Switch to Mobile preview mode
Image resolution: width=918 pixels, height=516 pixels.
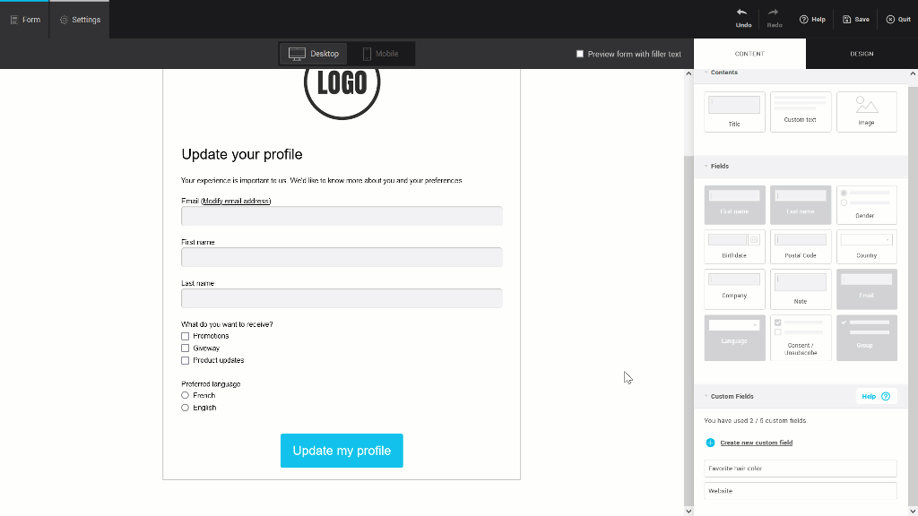[380, 54]
